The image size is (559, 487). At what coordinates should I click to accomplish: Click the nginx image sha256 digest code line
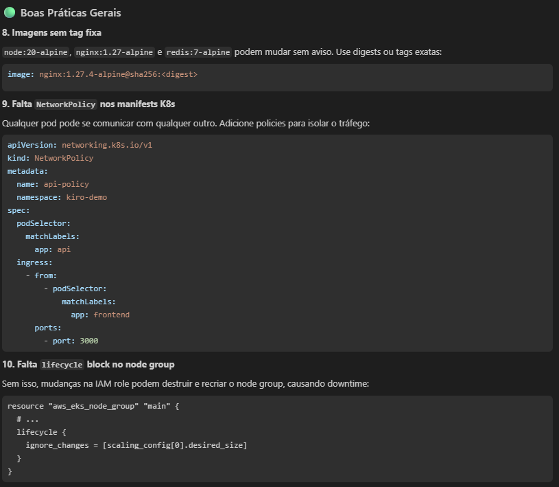coord(102,74)
